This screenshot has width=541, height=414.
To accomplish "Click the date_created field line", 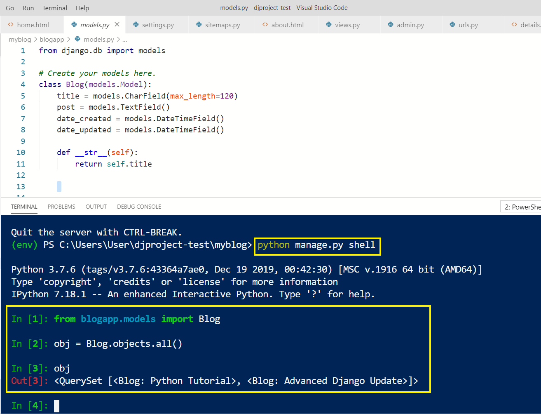I will 141,119.
